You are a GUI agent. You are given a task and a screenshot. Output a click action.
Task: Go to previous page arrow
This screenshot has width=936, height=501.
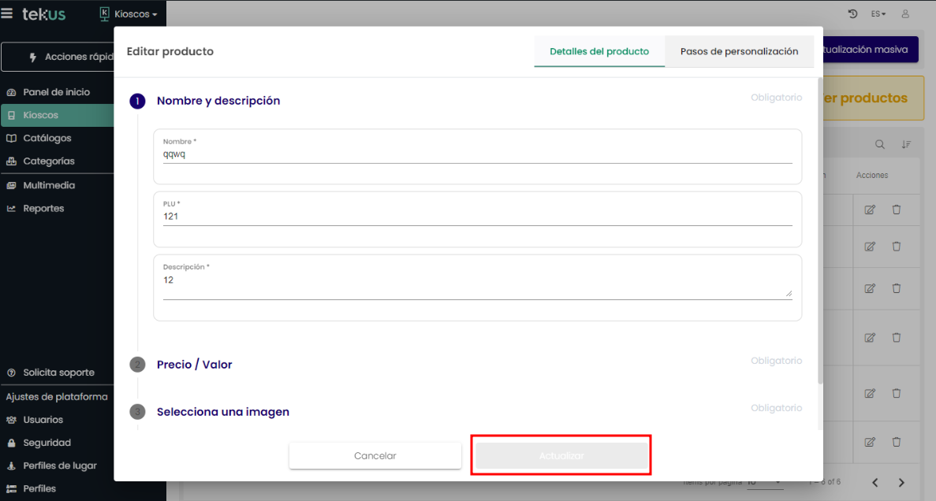pos(874,482)
